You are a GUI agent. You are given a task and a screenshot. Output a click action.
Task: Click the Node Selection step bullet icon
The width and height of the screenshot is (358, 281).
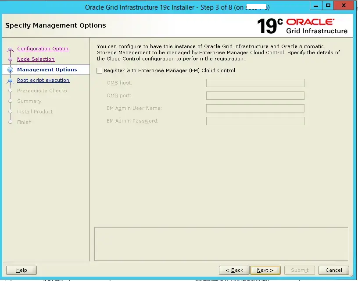[x=11, y=60]
